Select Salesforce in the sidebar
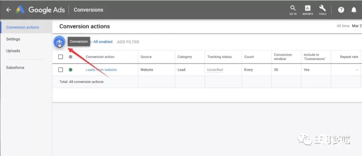This screenshot has width=362, height=156. 15,68
